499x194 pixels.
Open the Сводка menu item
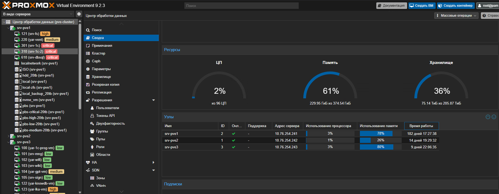click(121, 38)
